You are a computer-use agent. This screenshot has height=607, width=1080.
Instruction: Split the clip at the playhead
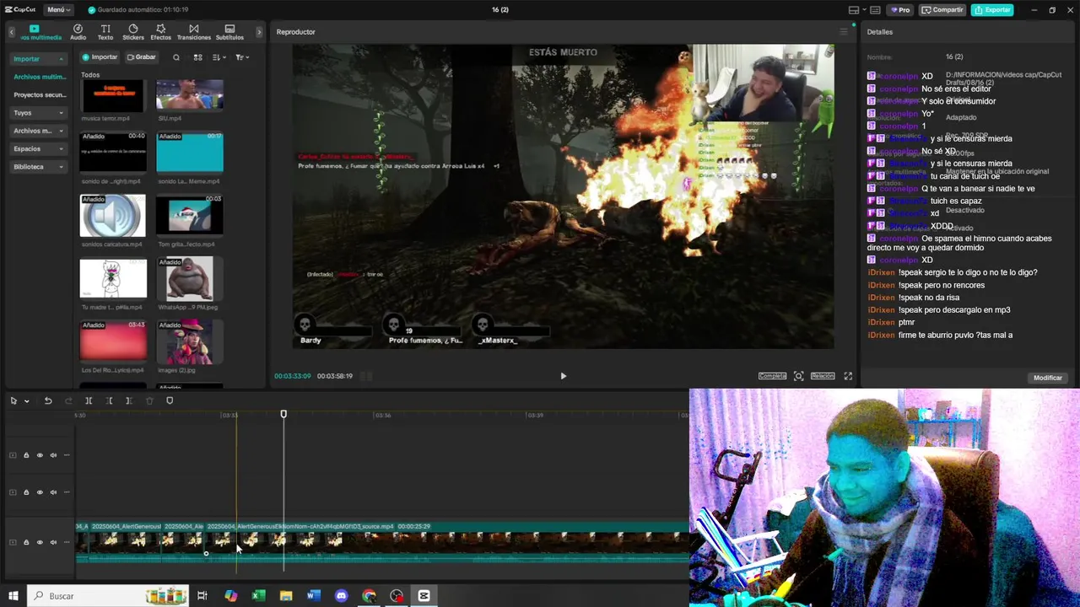89,401
